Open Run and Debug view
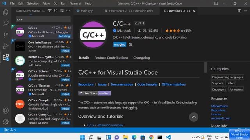 click(x=5, y=46)
